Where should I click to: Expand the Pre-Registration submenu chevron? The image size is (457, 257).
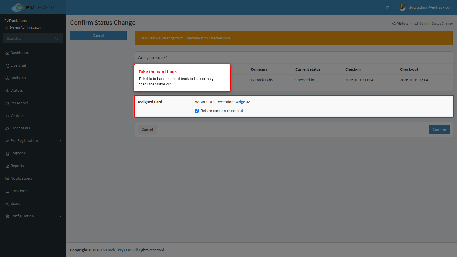coord(61,141)
